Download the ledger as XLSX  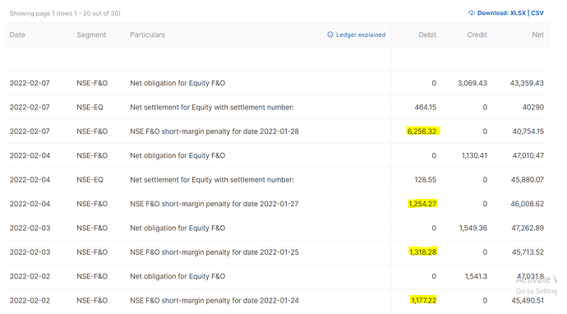[x=518, y=13]
